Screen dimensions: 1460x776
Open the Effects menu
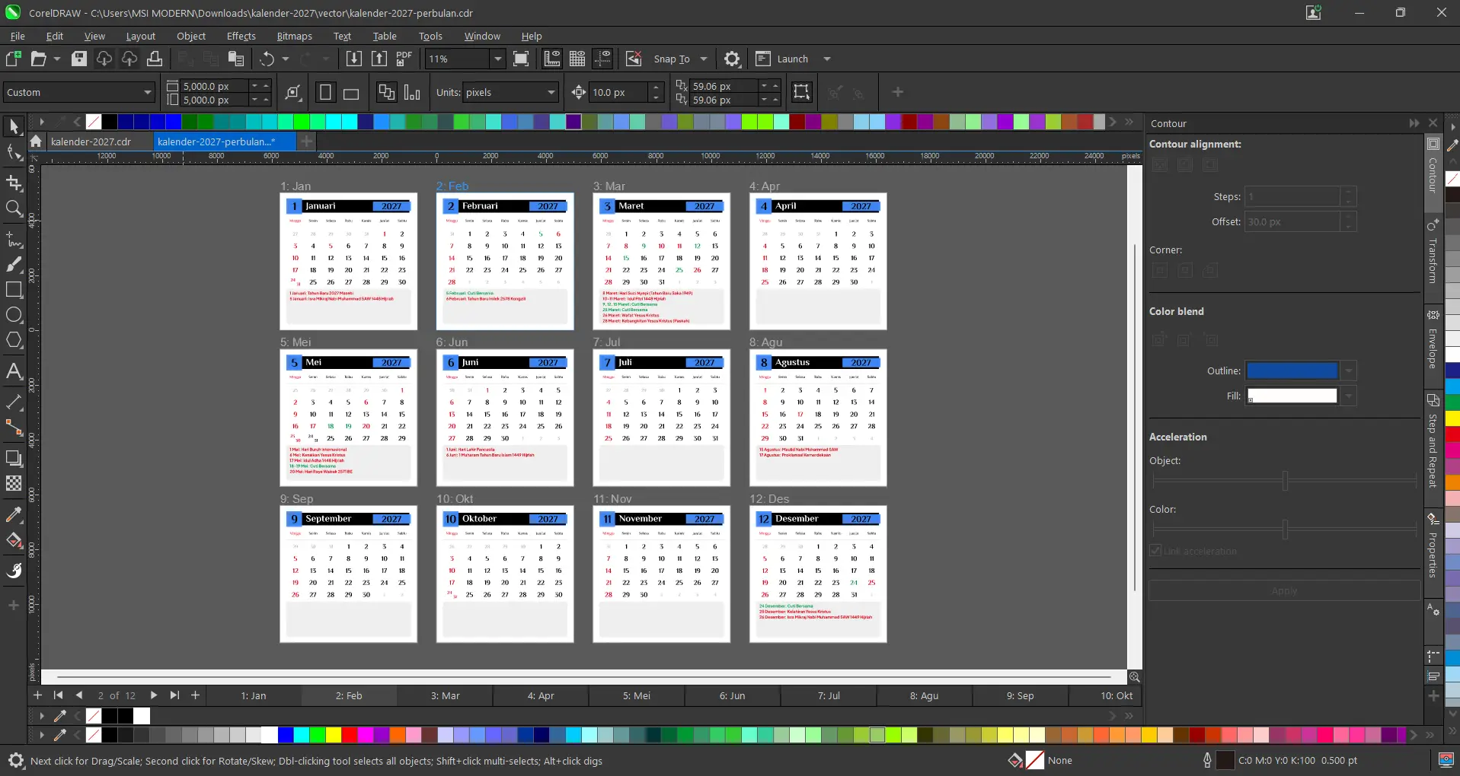click(241, 36)
